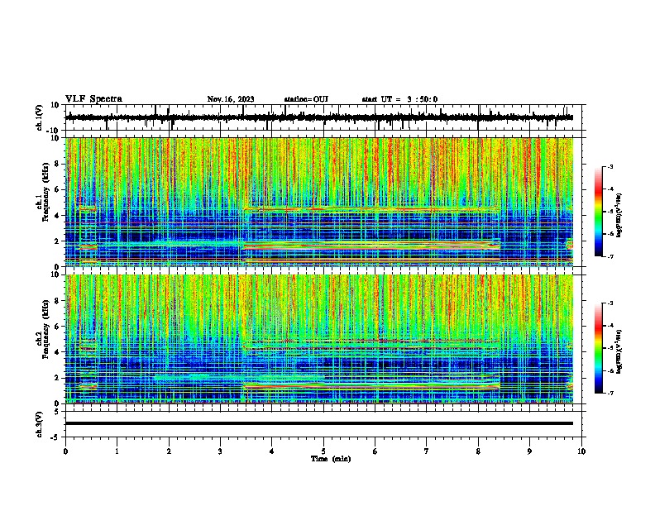Click the "station=OUI" label
Viewport: 655px width, 506px height.
click(x=306, y=99)
